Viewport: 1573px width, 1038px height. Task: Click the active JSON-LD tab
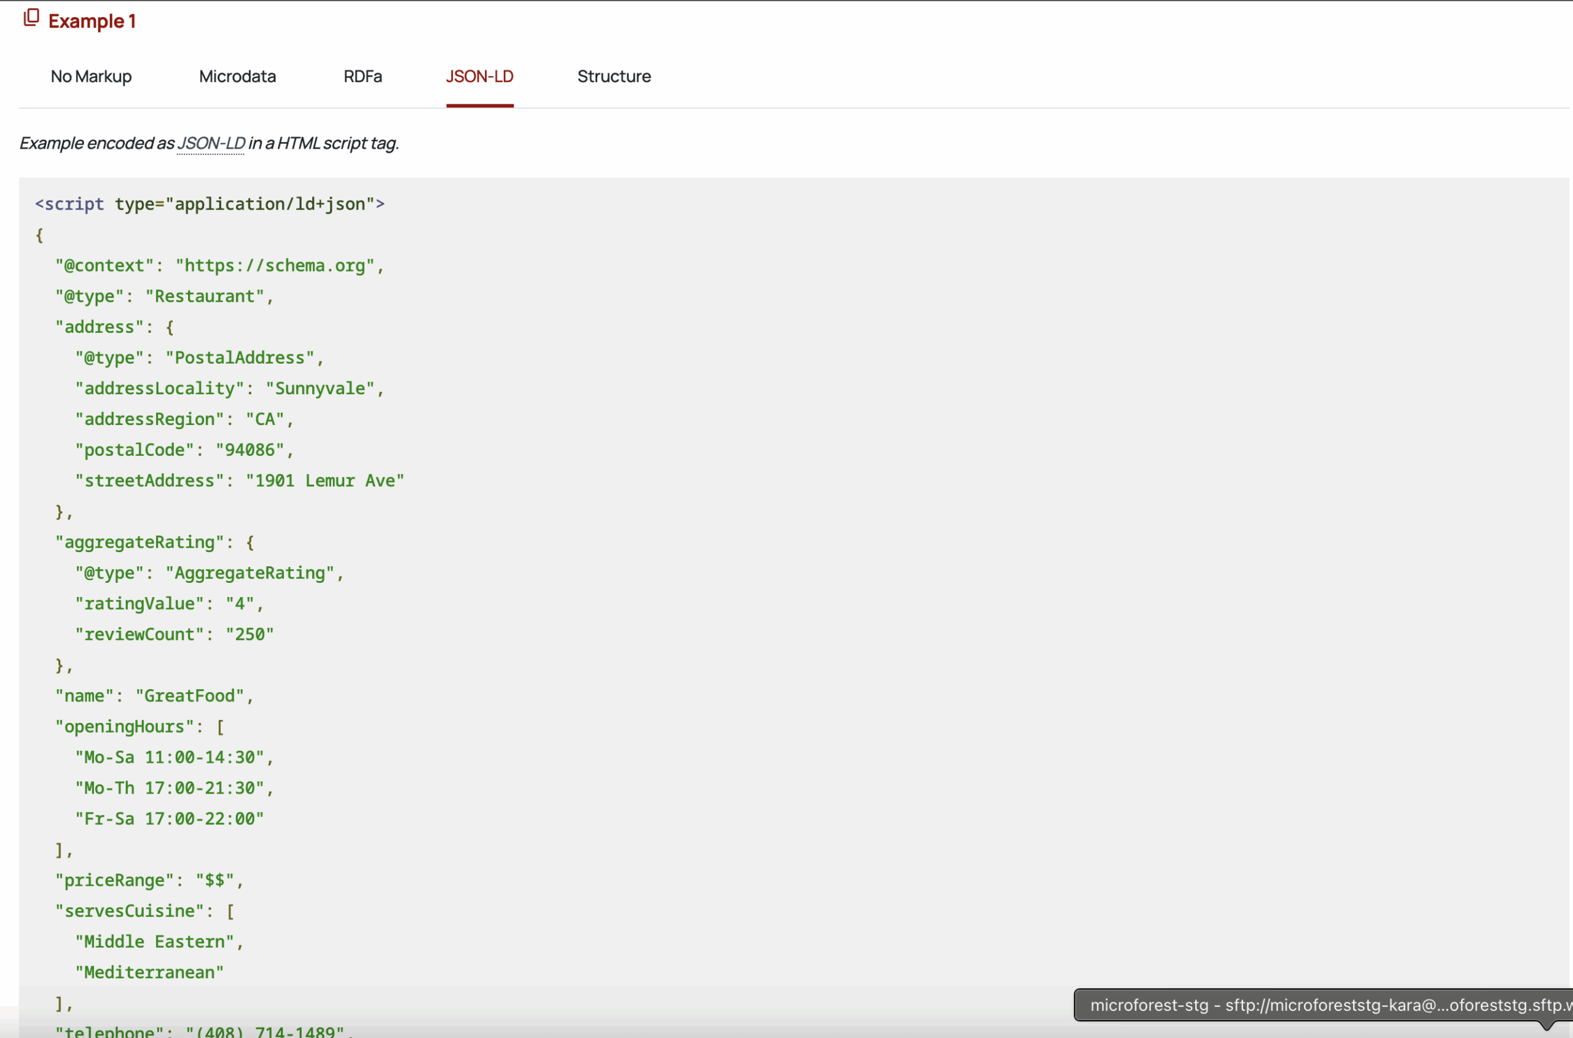click(x=479, y=76)
